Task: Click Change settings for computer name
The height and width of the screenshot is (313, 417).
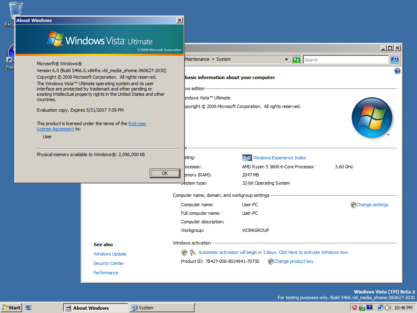Action: click(x=372, y=205)
